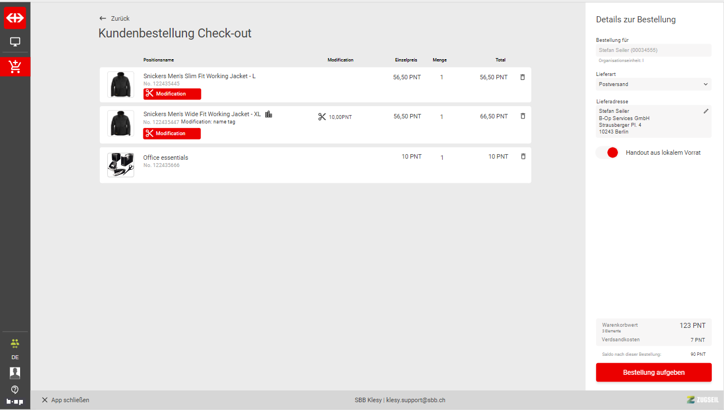Open the Lieferart Postversand dropdown
This screenshot has height=410, width=724.
tap(653, 84)
